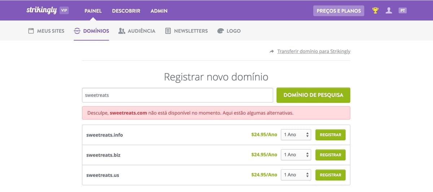Click the Registrar novo domínio heading

[x=216, y=77]
